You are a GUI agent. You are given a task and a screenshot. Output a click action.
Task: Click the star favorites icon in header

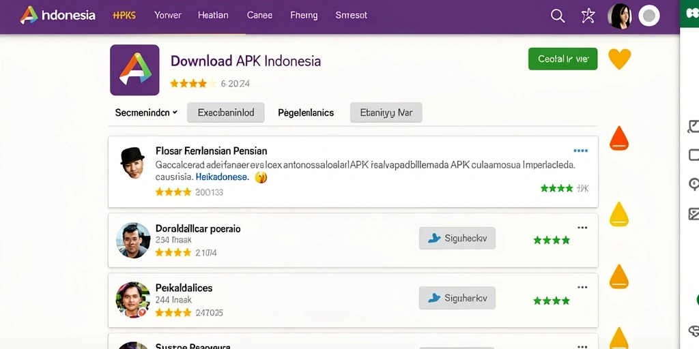tap(588, 16)
